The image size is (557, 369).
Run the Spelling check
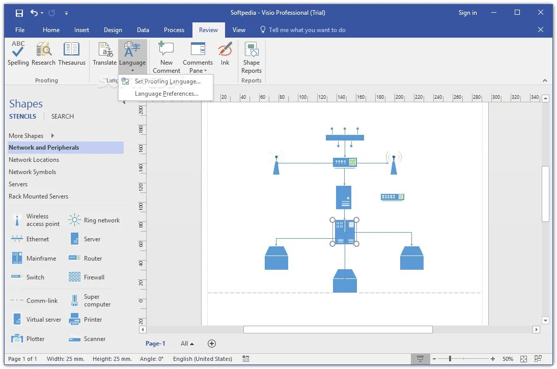click(18, 53)
